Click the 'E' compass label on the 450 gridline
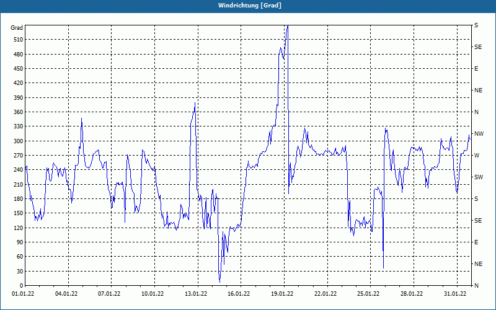496x310 pixels. coord(476,69)
